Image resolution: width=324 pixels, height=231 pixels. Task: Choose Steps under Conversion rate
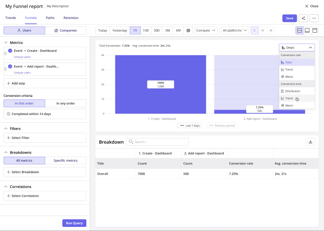click(297, 62)
